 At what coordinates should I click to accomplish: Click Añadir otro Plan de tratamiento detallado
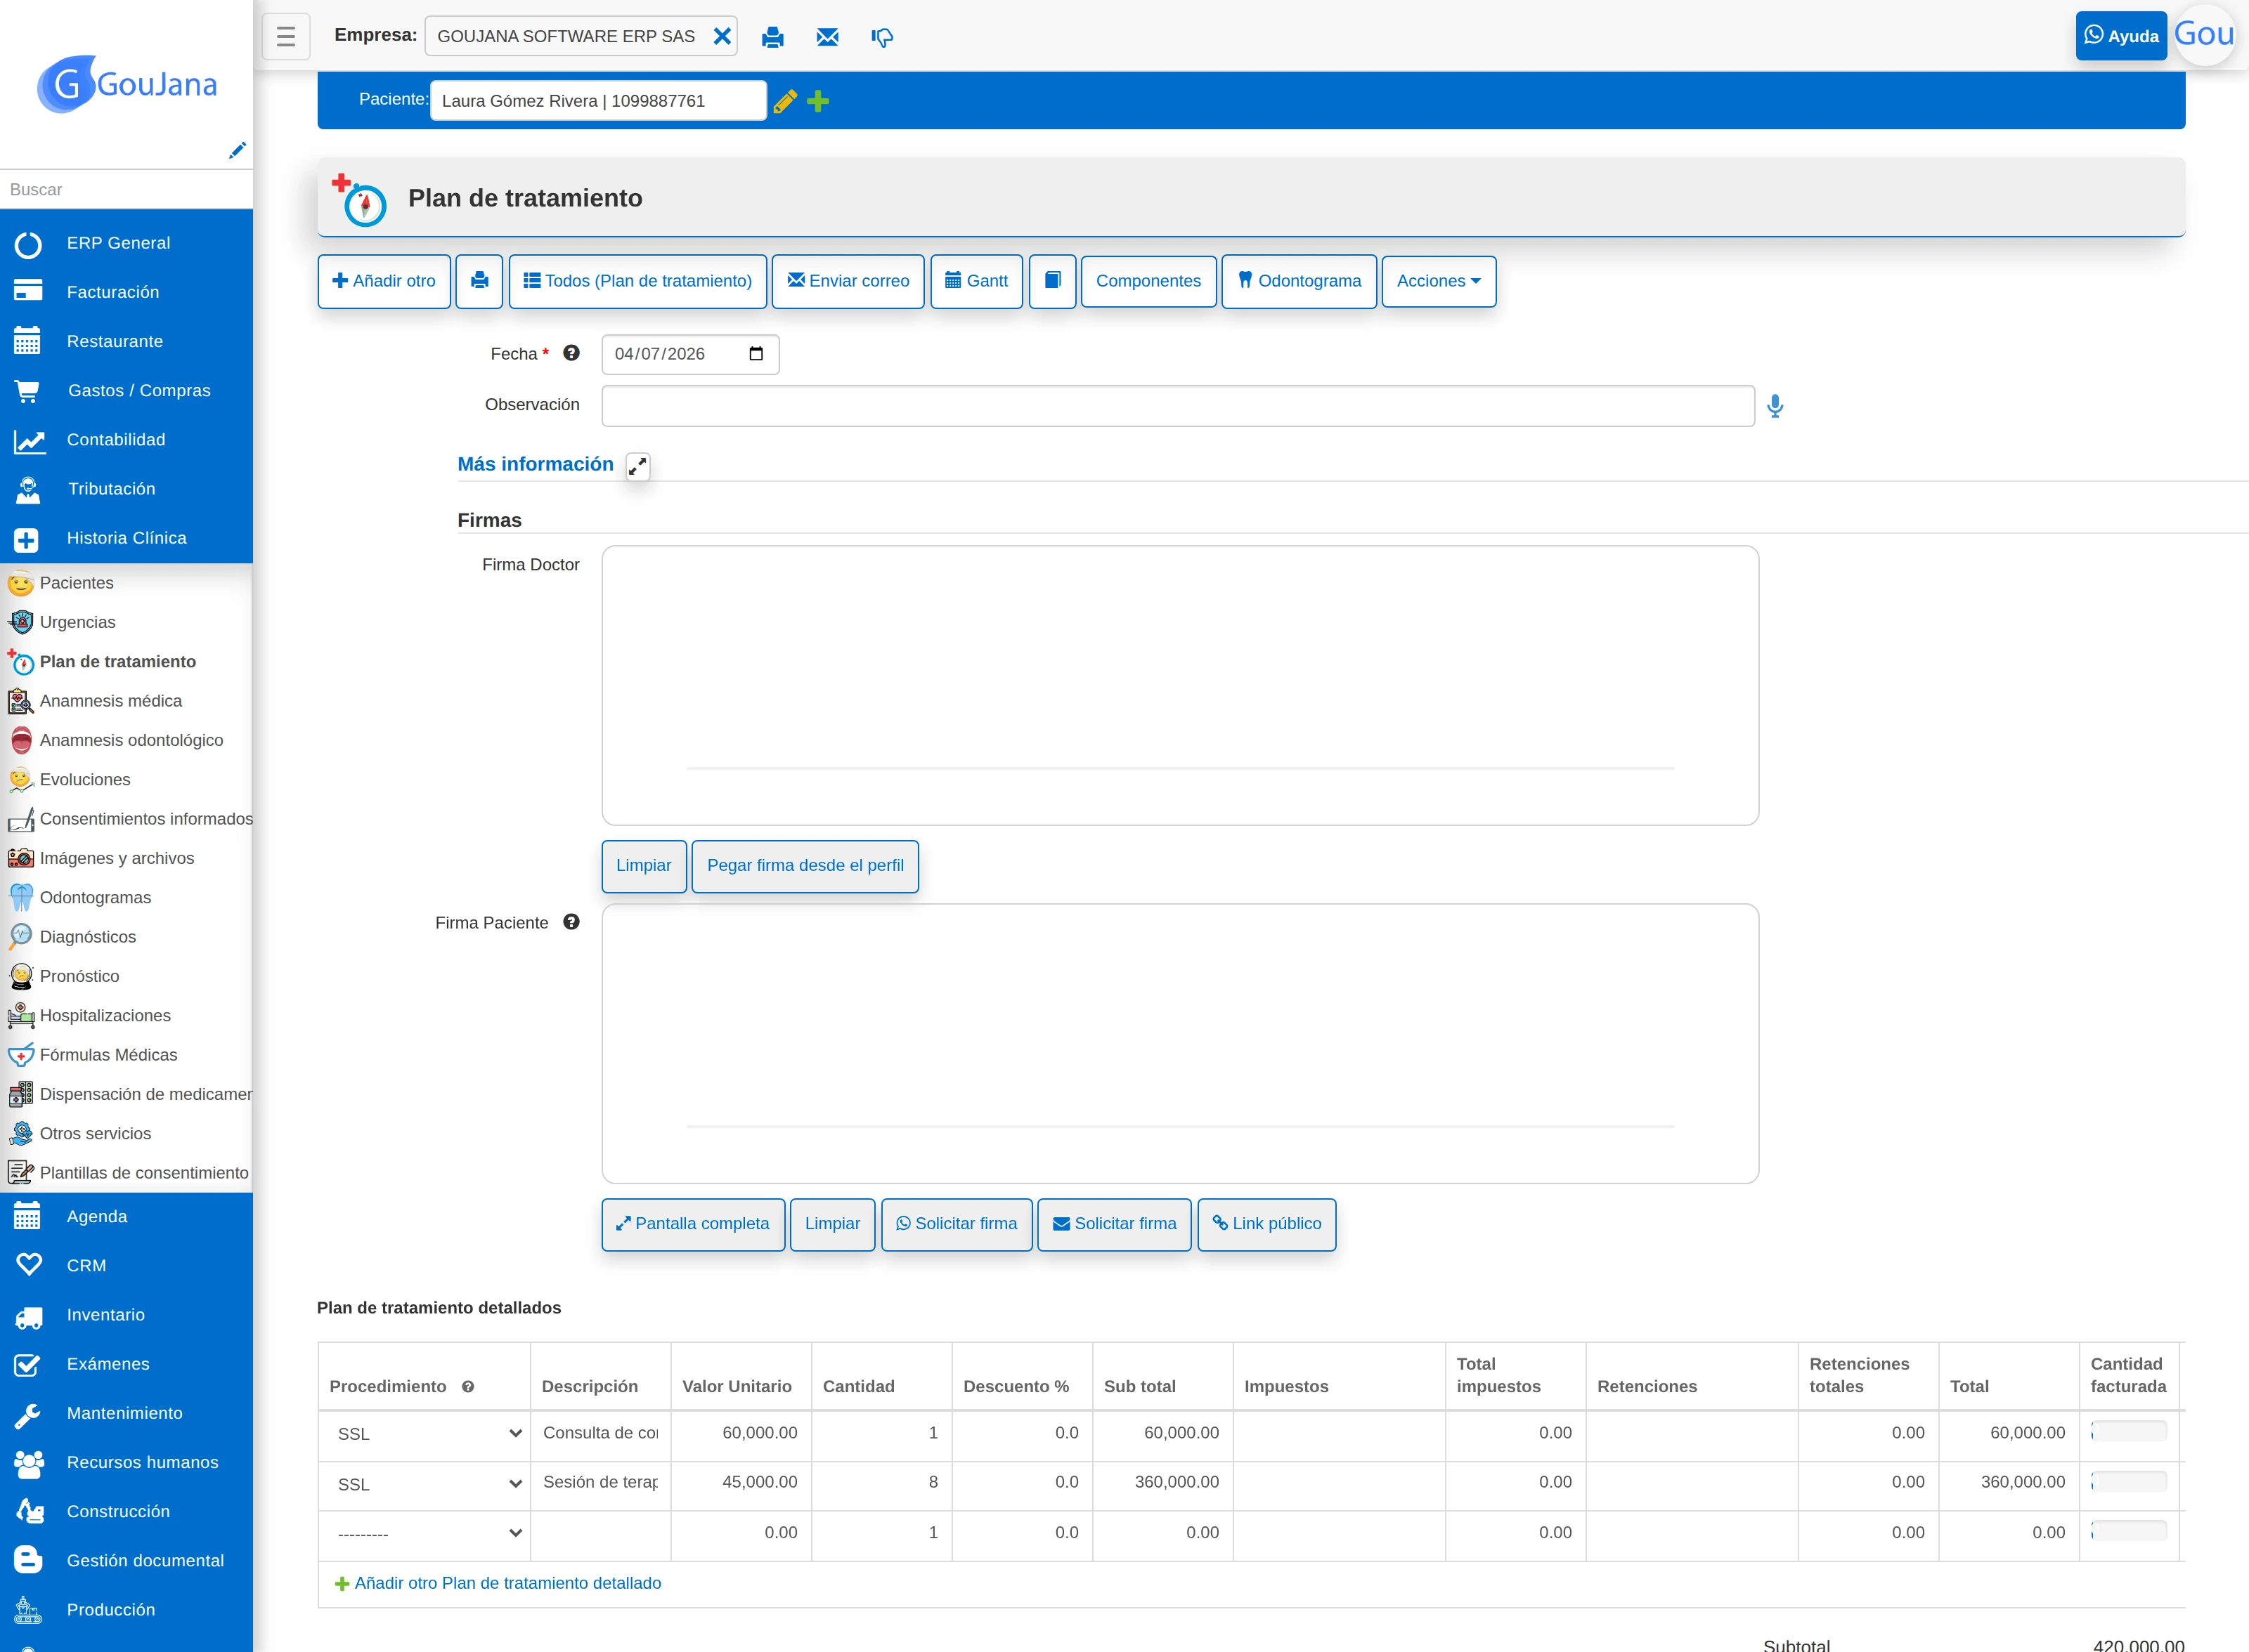(x=497, y=1583)
